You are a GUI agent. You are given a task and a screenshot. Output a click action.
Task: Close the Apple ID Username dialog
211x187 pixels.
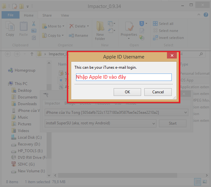pos(172,55)
